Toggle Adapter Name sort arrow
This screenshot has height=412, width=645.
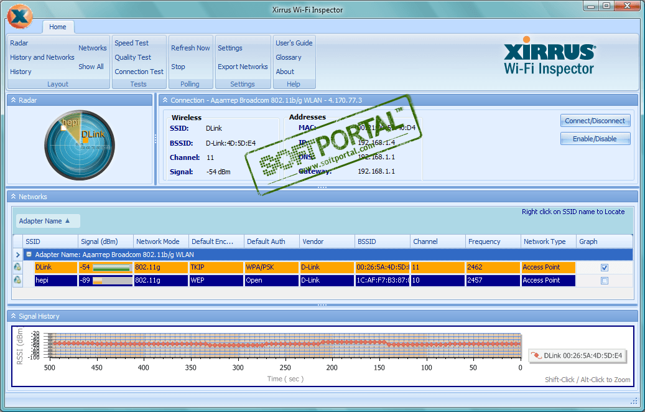coord(67,221)
